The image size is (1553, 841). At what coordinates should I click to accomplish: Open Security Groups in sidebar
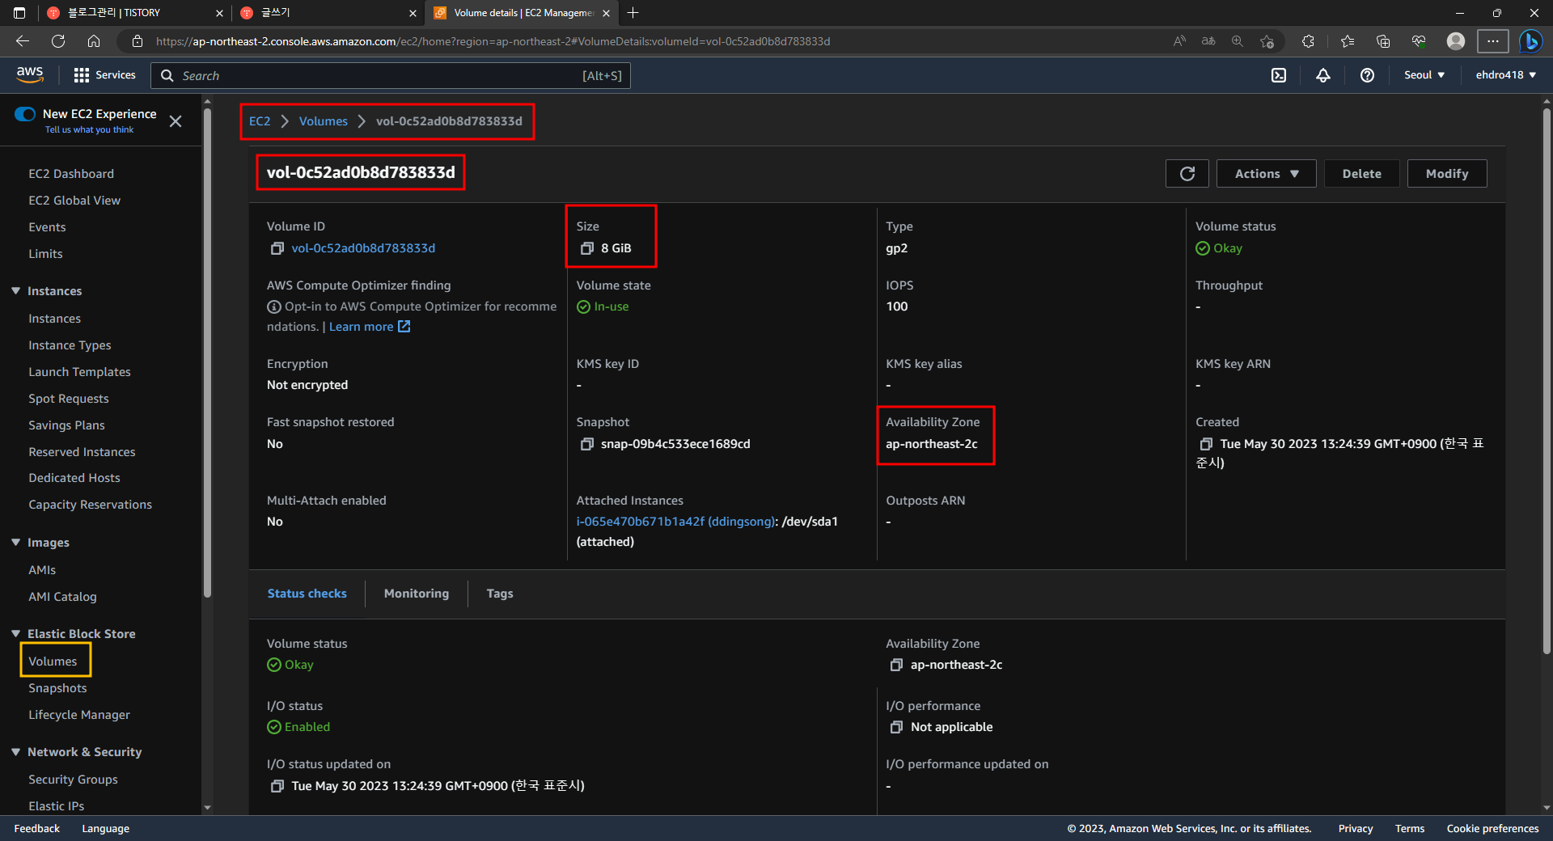73,780
